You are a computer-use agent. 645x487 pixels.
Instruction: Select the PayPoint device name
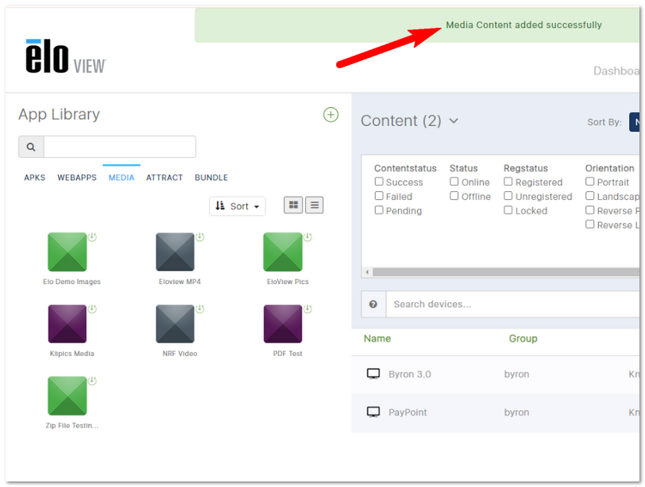tap(407, 412)
